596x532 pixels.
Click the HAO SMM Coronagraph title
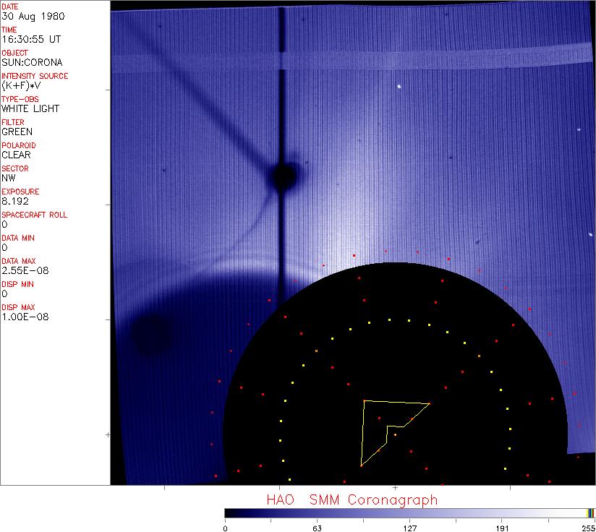[x=352, y=499]
